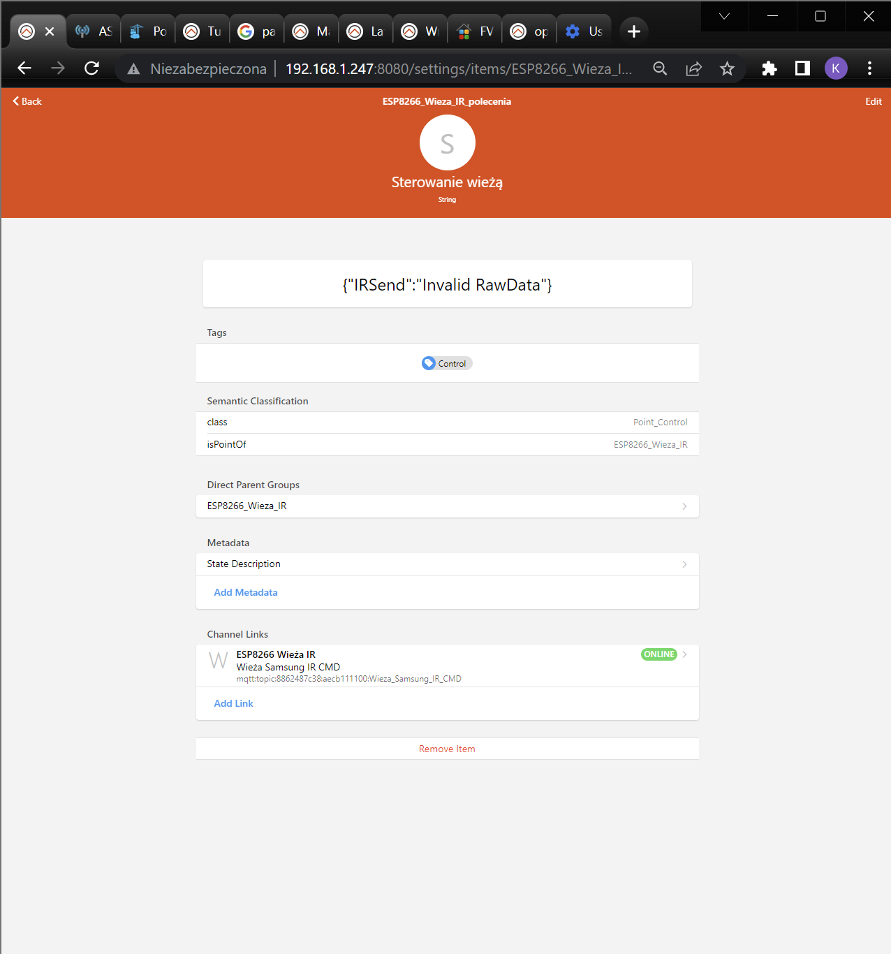Open the State Description metadata row
Screen dimensions: 891x954
click(x=447, y=564)
